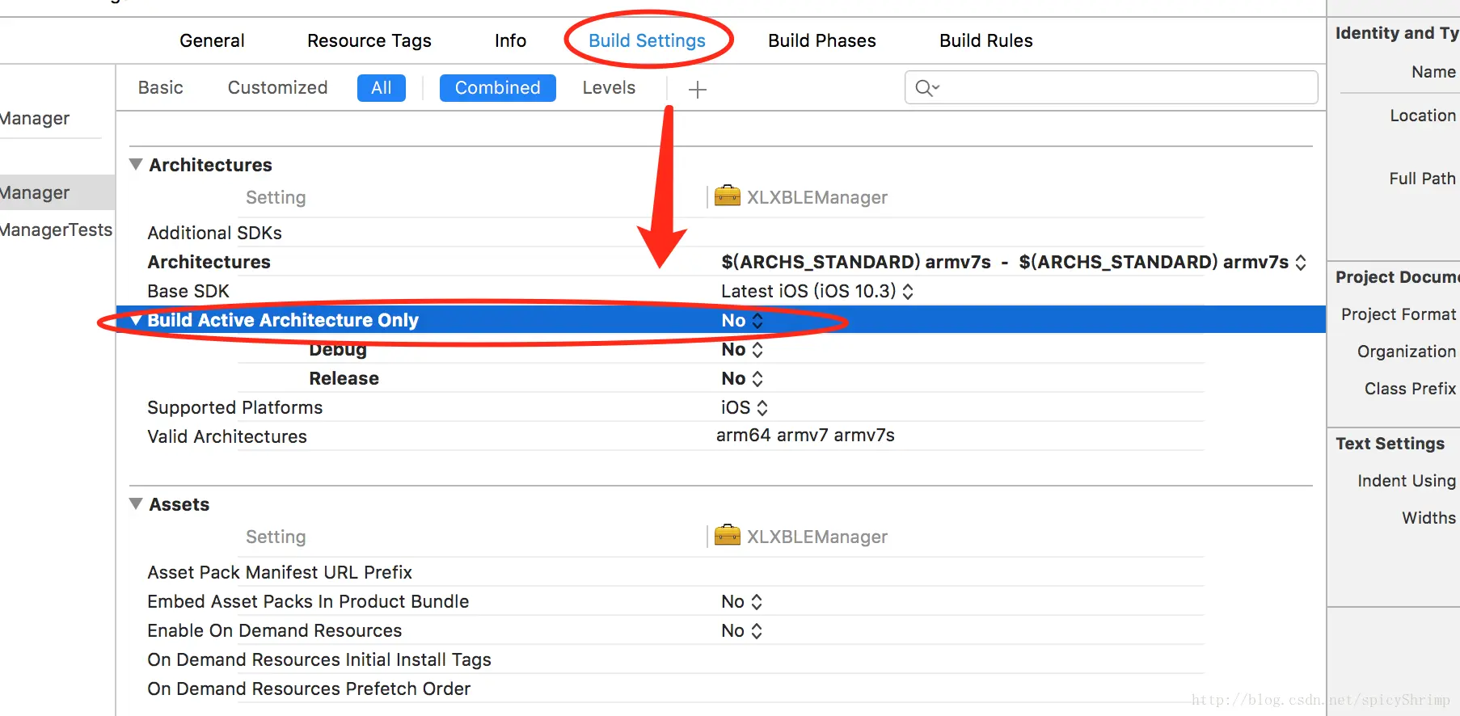This screenshot has height=716, width=1460.
Task: Switch to Combined view mode
Action: coord(498,88)
